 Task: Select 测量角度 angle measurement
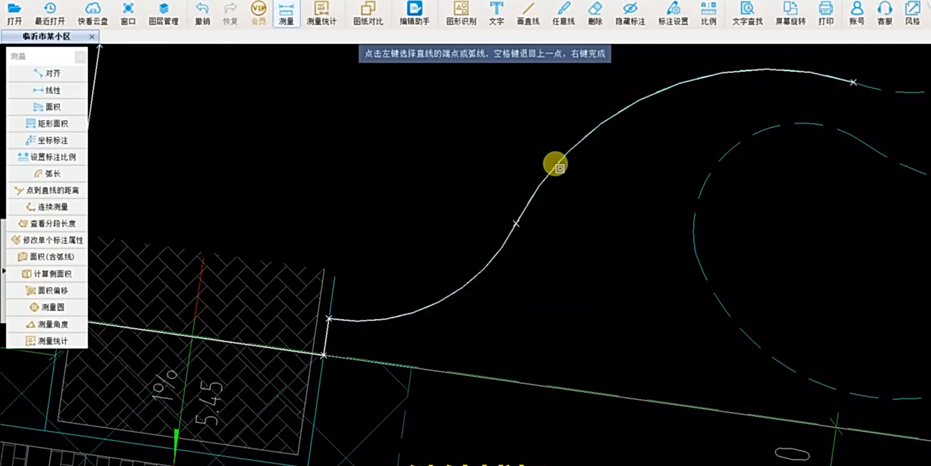47,324
